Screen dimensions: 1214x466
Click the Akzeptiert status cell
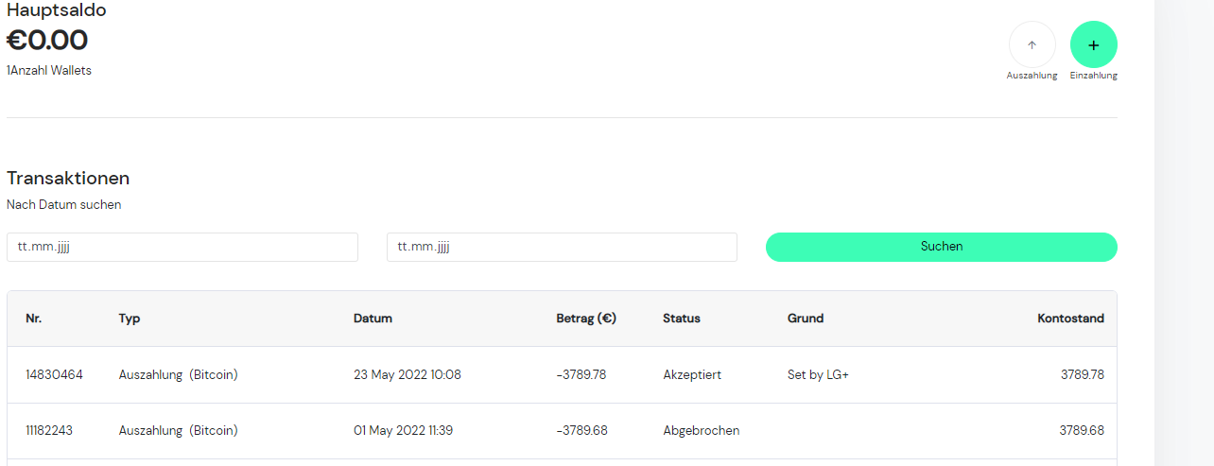(x=692, y=374)
